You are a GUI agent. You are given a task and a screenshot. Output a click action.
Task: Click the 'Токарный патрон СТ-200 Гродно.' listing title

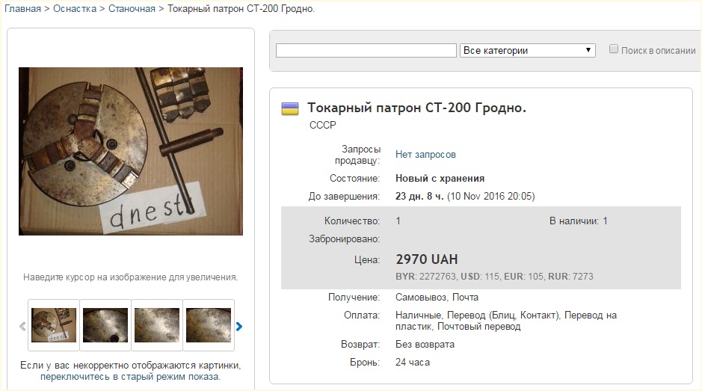click(x=416, y=108)
